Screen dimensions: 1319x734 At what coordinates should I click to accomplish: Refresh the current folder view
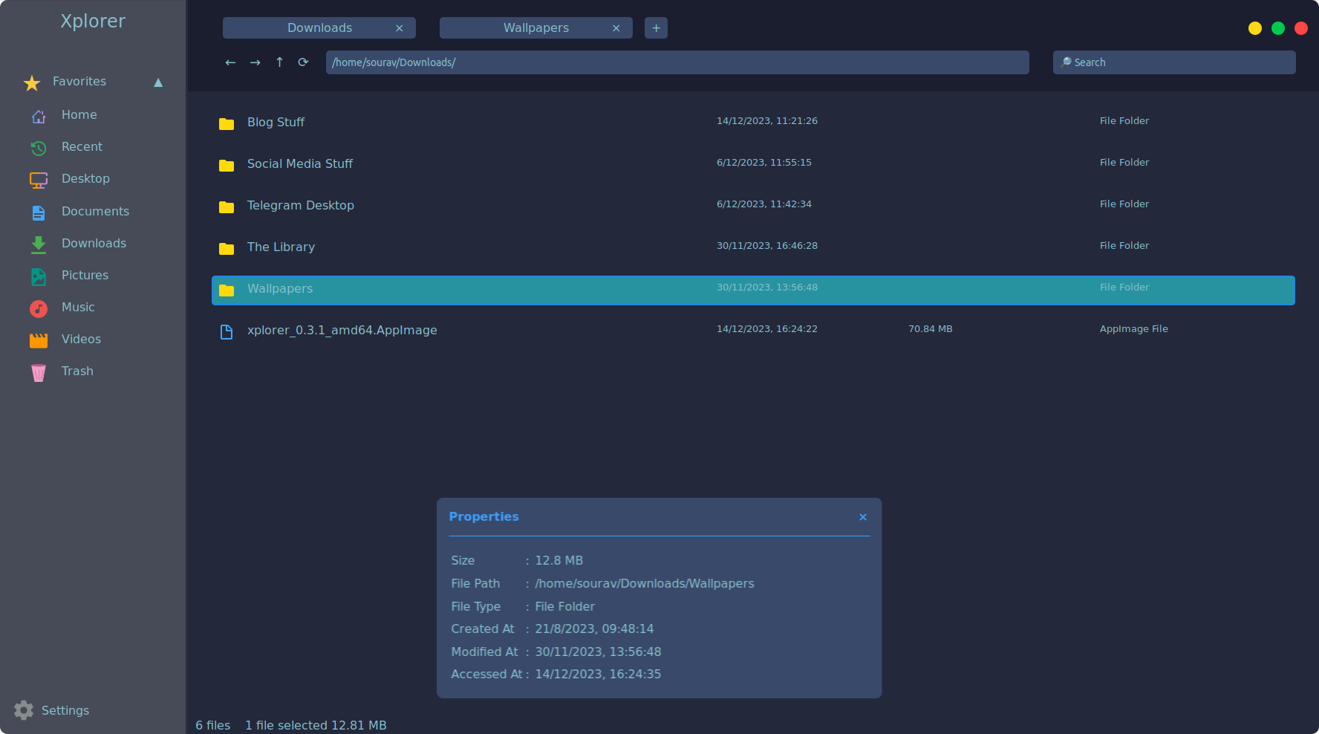[x=303, y=62]
